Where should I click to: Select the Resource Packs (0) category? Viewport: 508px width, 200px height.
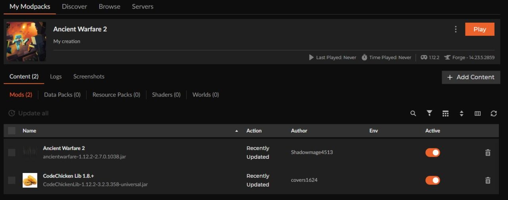[x=116, y=95]
